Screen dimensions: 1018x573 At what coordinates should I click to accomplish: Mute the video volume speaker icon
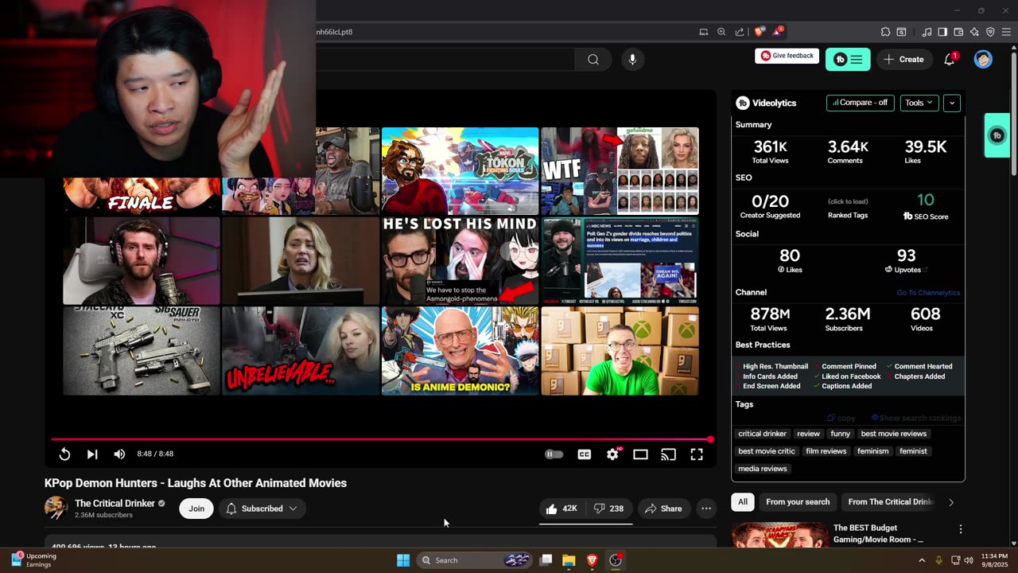(119, 454)
